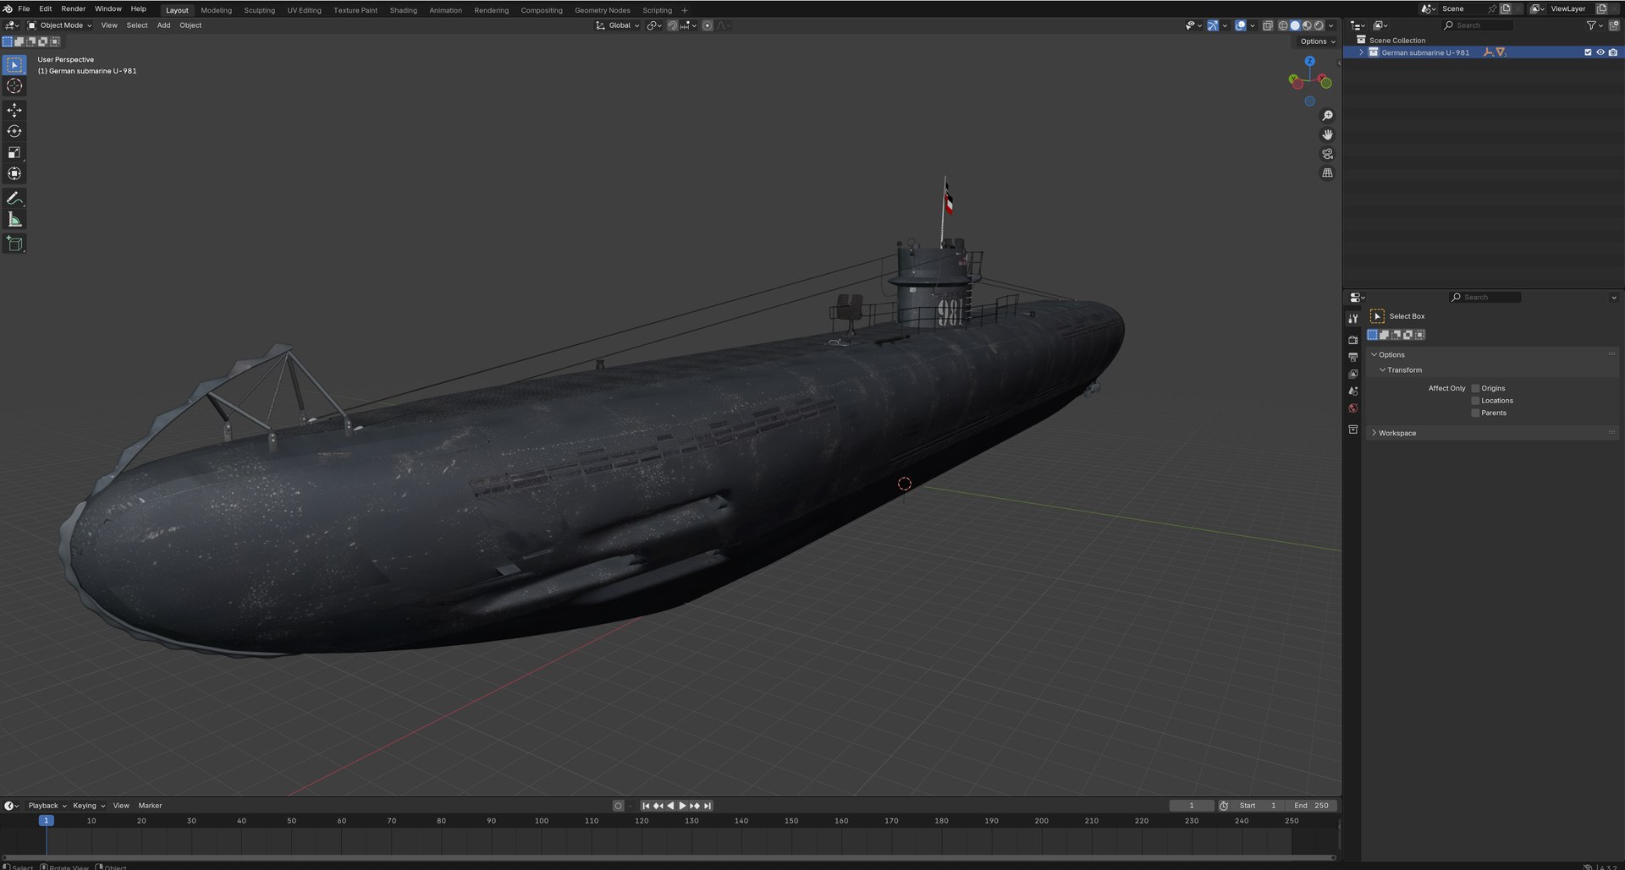Screen dimensions: 1625x870
Task: Click the Play animation button
Action: point(682,806)
